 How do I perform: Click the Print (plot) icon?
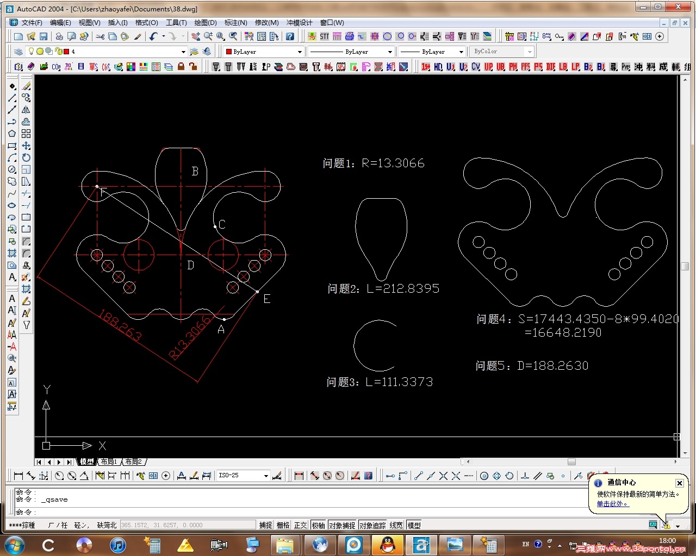coord(59,36)
